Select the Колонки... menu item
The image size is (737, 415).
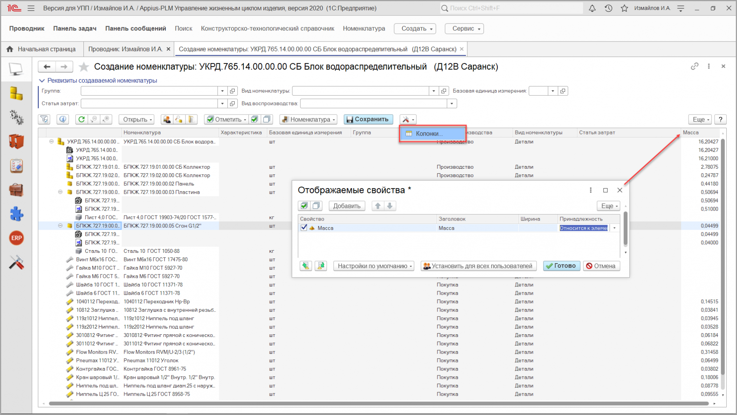click(x=429, y=134)
